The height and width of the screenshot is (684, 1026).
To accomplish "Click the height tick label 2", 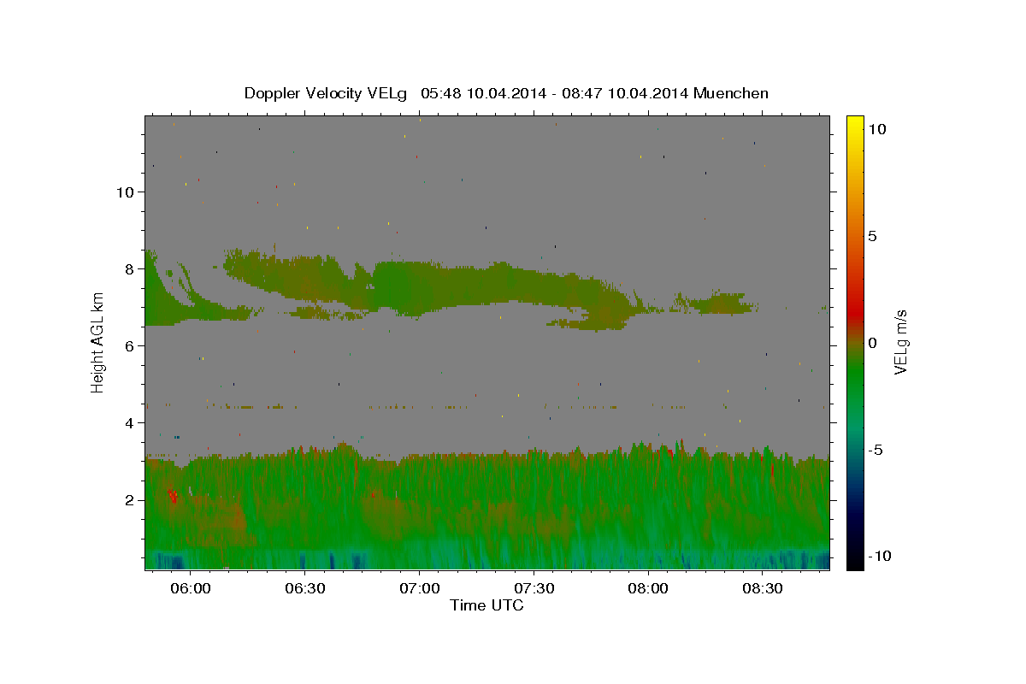I will coord(132,499).
